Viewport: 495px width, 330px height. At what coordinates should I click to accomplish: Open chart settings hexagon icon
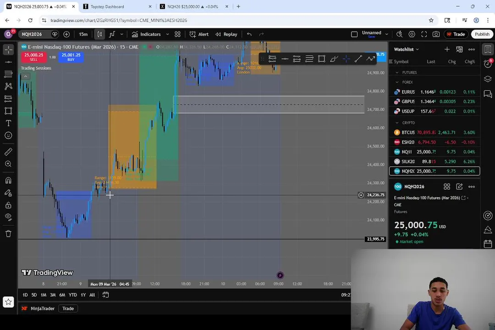click(x=412, y=34)
